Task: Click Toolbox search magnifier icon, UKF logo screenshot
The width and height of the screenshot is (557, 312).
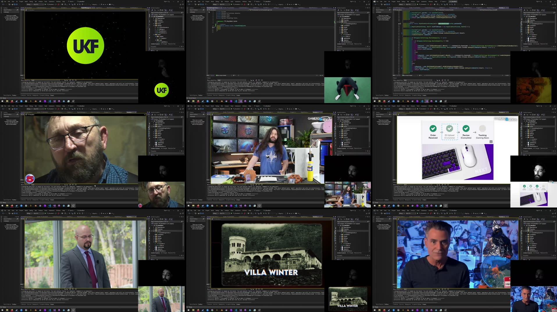Action: pyautogui.click(x=17, y=10)
